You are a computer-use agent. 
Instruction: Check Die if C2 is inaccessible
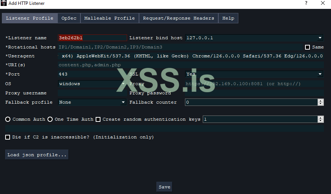click(8, 137)
